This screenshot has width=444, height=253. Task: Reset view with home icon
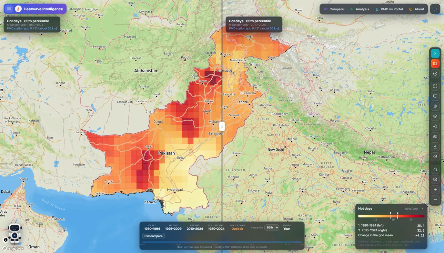tap(435, 169)
